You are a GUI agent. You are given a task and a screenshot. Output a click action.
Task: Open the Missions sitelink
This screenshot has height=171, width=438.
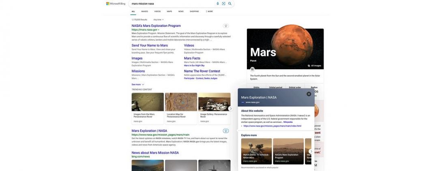(x=138, y=71)
